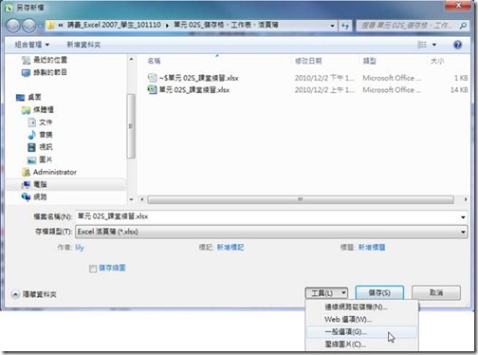Click the 工具(L) dropdown button
478x355 pixels.
[x=326, y=293]
